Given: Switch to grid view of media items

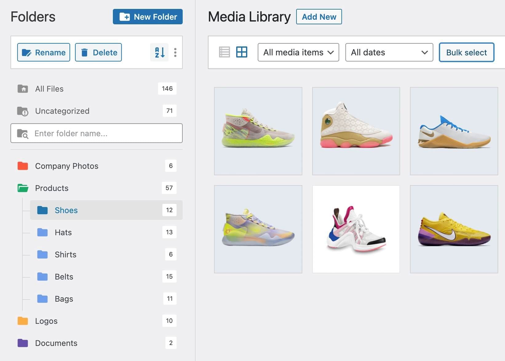Looking at the screenshot, I should [x=242, y=52].
